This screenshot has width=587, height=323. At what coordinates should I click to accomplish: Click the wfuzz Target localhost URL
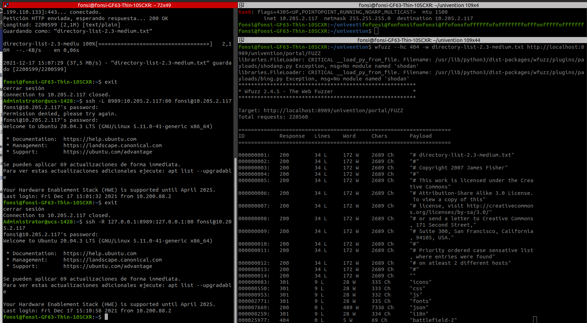[333, 110]
